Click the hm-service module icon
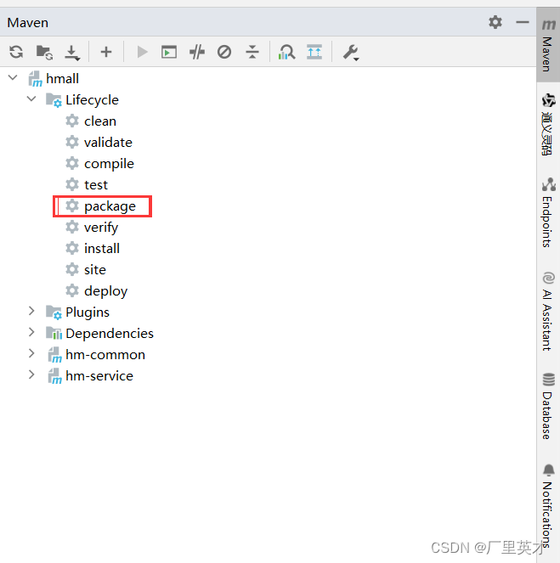Screen dimensions: 560x563 [x=55, y=376]
